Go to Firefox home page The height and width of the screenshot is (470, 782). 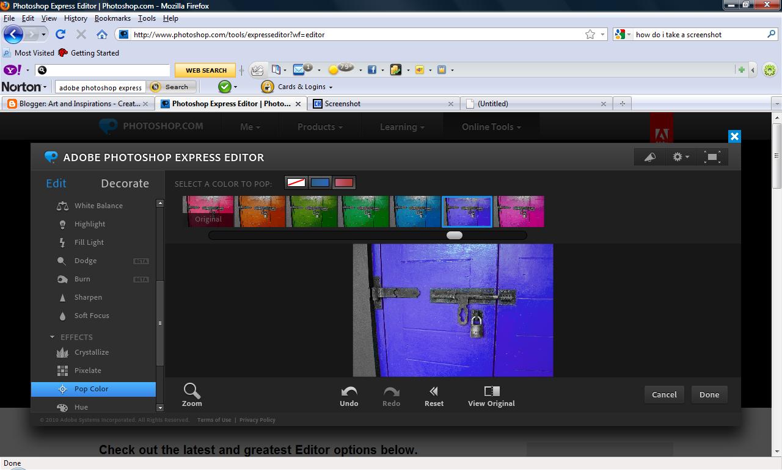102,34
